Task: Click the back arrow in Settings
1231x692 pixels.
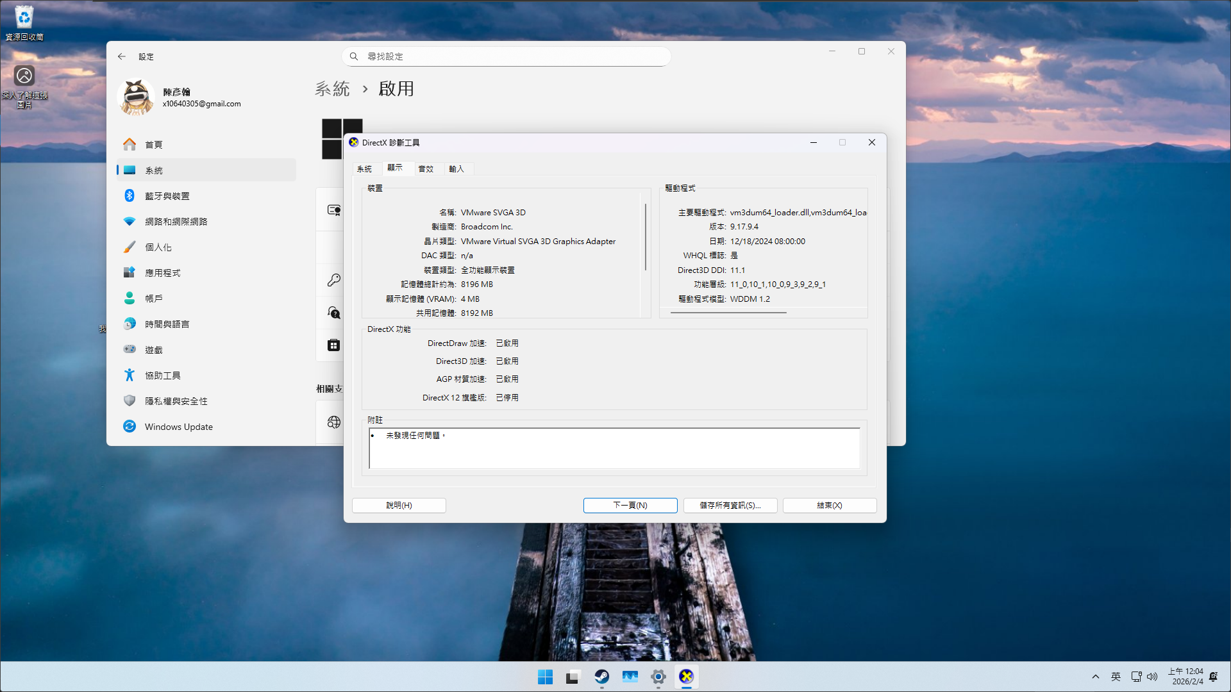Action: 122,56
